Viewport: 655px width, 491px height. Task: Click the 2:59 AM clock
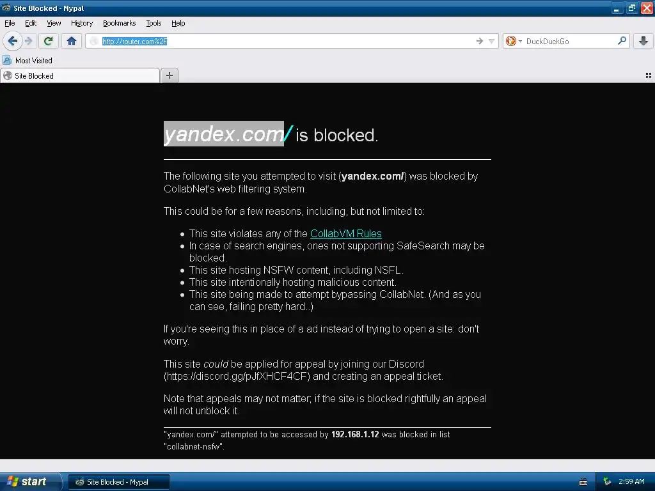631,482
